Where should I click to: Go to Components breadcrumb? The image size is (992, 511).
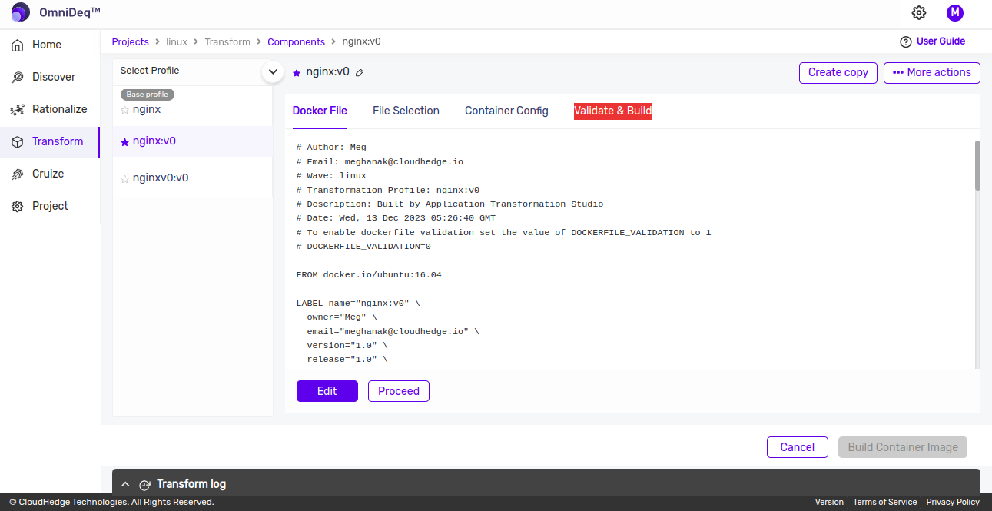[x=297, y=42]
